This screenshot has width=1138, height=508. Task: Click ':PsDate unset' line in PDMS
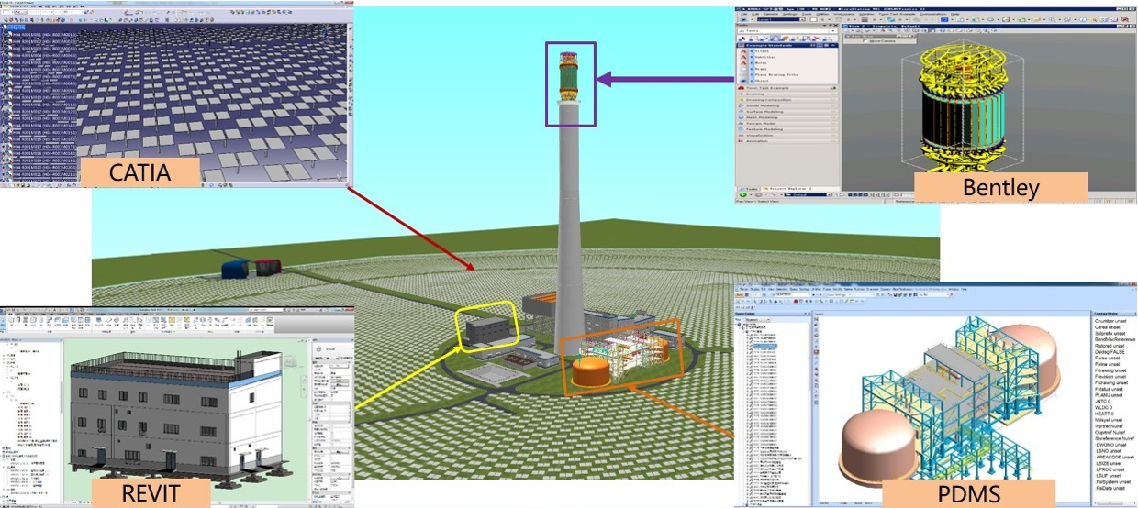point(1109,488)
